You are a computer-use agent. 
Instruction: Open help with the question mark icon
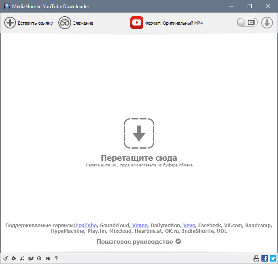56,258
